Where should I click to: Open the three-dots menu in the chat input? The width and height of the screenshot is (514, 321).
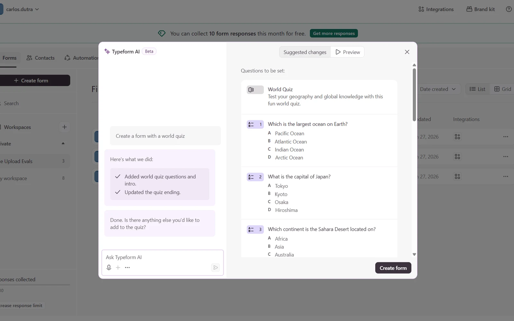click(127, 267)
